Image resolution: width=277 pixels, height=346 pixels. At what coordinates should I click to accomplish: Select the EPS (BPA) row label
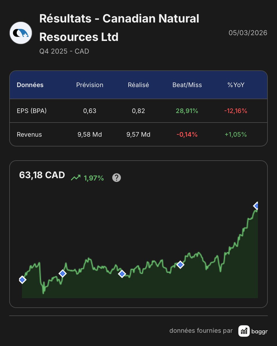point(32,111)
